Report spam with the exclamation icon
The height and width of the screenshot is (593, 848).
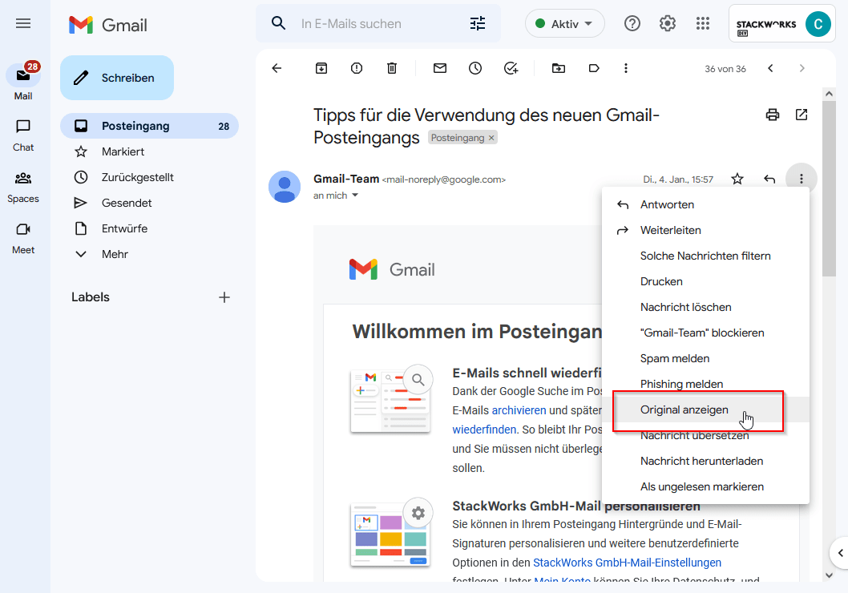tap(357, 68)
